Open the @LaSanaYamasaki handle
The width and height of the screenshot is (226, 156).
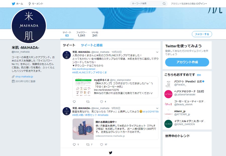pos(185,94)
